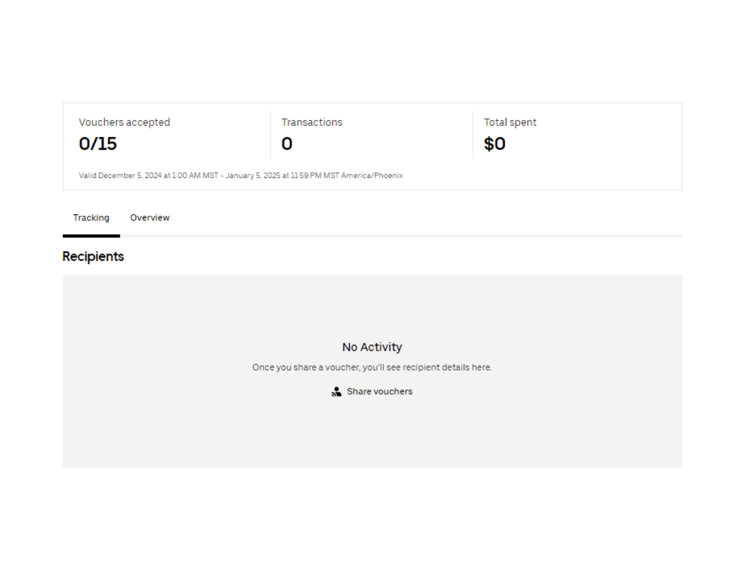Click the Recipients heading
This screenshot has height=585, width=753.
coord(93,257)
